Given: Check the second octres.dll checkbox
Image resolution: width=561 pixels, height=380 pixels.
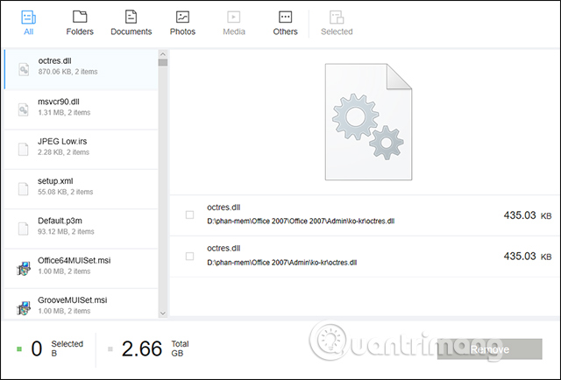Looking at the screenshot, I should click(190, 257).
